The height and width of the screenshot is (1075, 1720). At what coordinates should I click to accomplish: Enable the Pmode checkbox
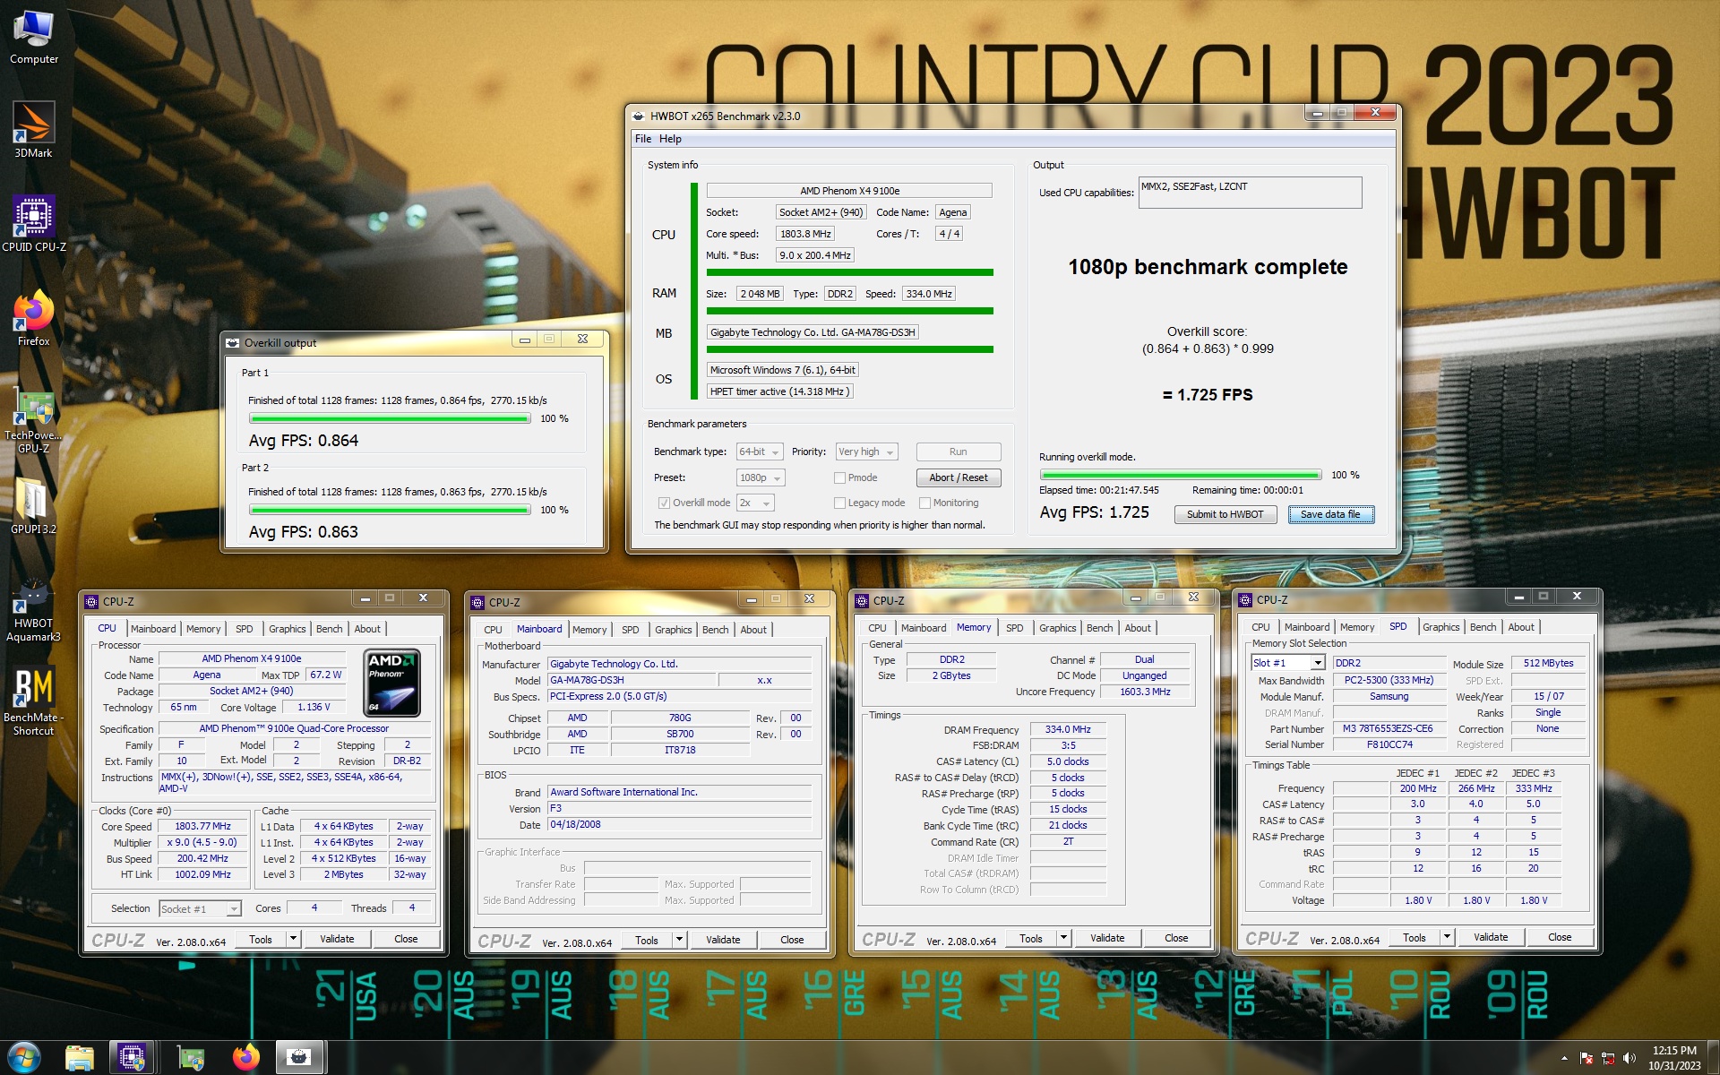[839, 477]
